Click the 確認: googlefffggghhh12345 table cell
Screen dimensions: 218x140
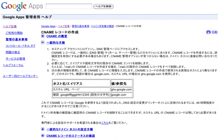[81, 95]
